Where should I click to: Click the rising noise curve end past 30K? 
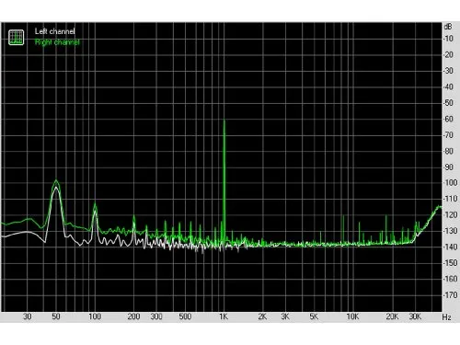[x=440, y=207]
